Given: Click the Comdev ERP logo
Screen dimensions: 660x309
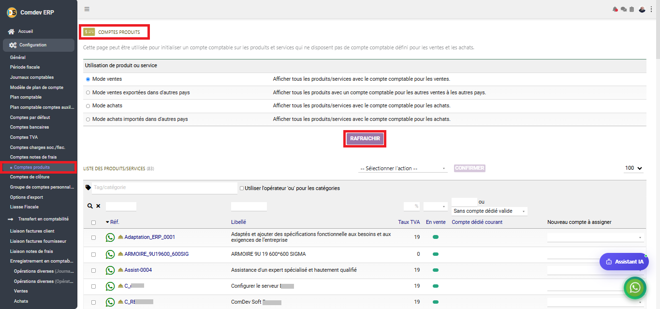Looking at the screenshot, I should click(12, 13).
